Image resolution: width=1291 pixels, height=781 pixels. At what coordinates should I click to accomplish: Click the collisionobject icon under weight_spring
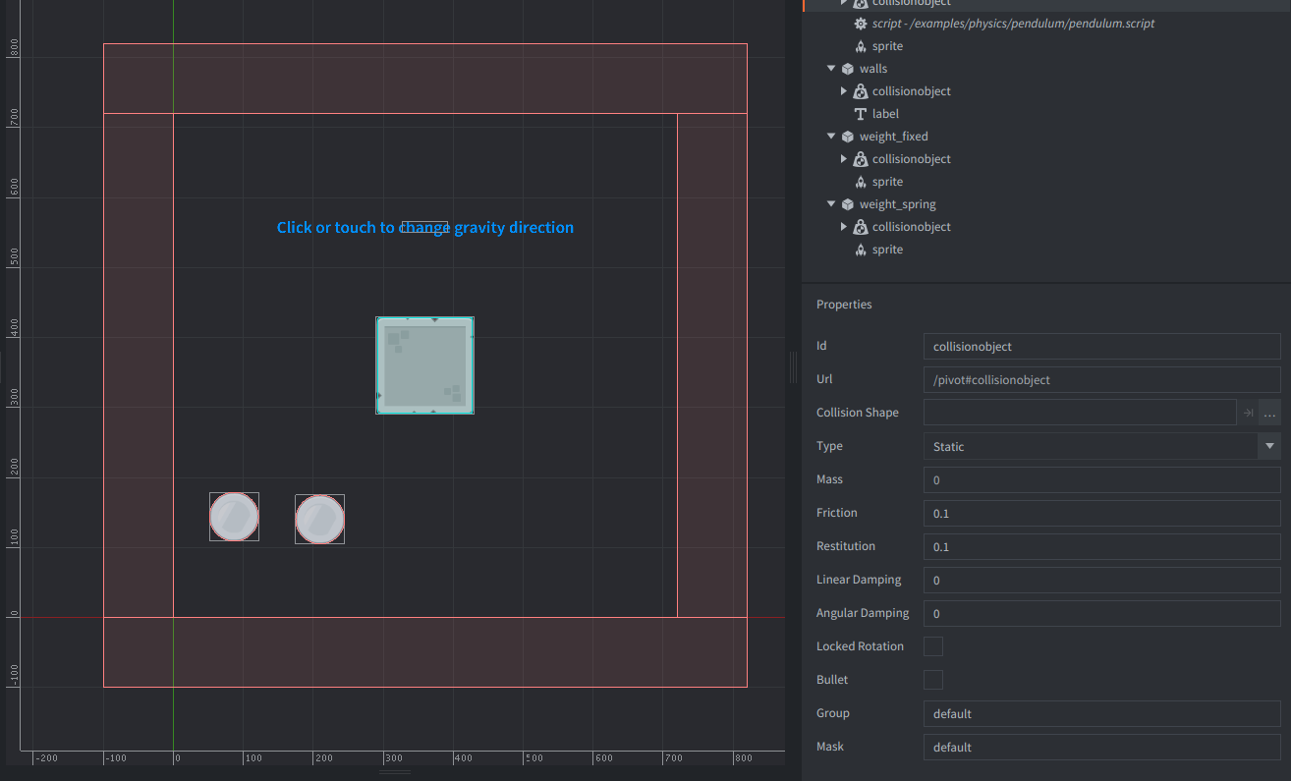tap(861, 227)
